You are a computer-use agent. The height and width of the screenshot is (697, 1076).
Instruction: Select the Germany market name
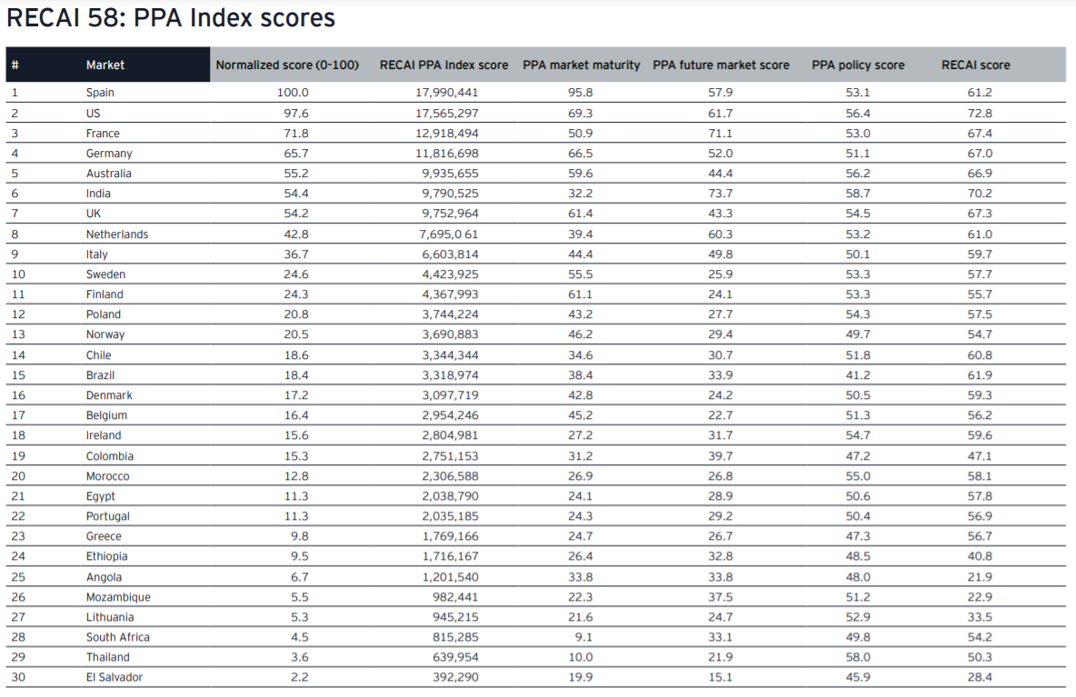coord(109,154)
